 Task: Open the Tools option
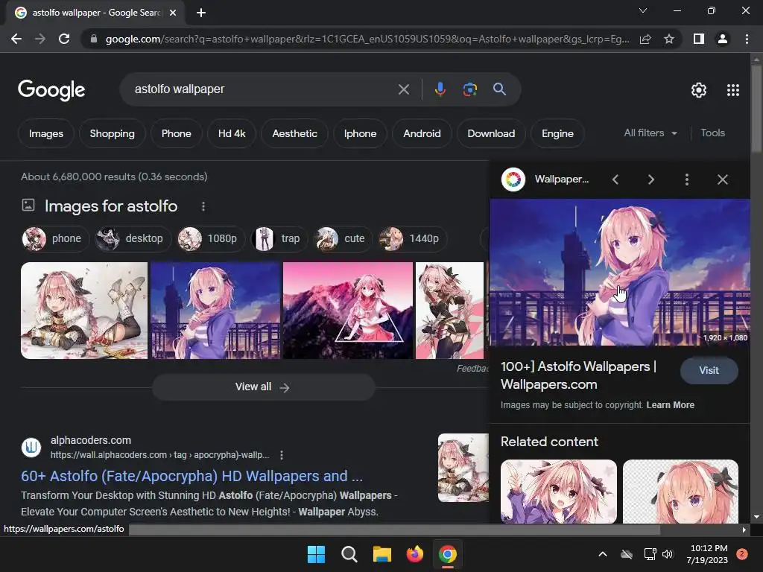tap(712, 133)
